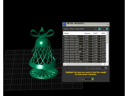Image resolution: width=128 pixels, height=96 pixels.
Task: Select the Yellow Gold:14KY row
Action: [x=85, y=42]
